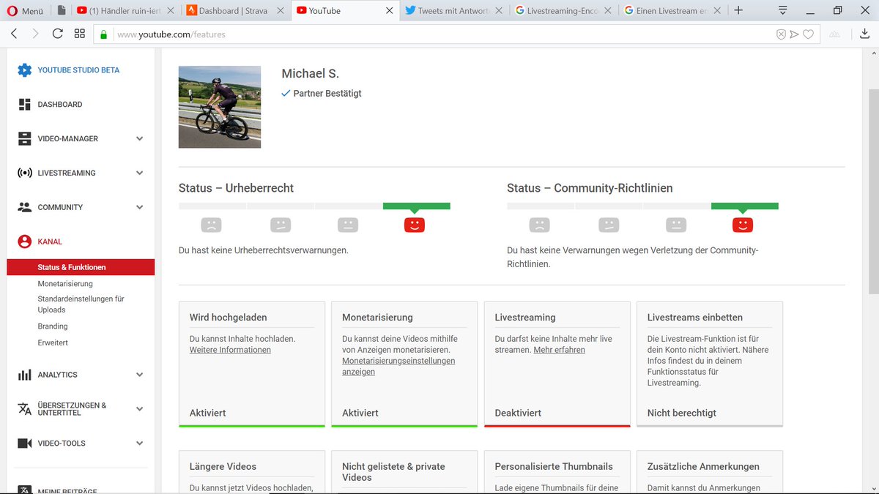This screenshot has height=494, width=879.
Task: Click the green padlock security icon
Action: 104,34
